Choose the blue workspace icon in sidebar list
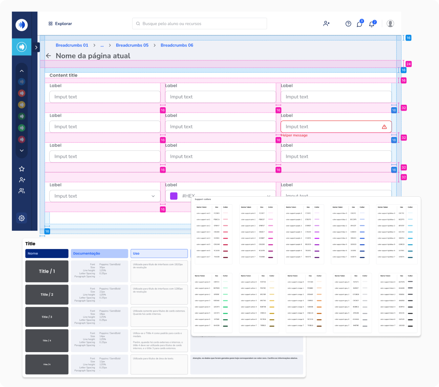 (22, 82)
